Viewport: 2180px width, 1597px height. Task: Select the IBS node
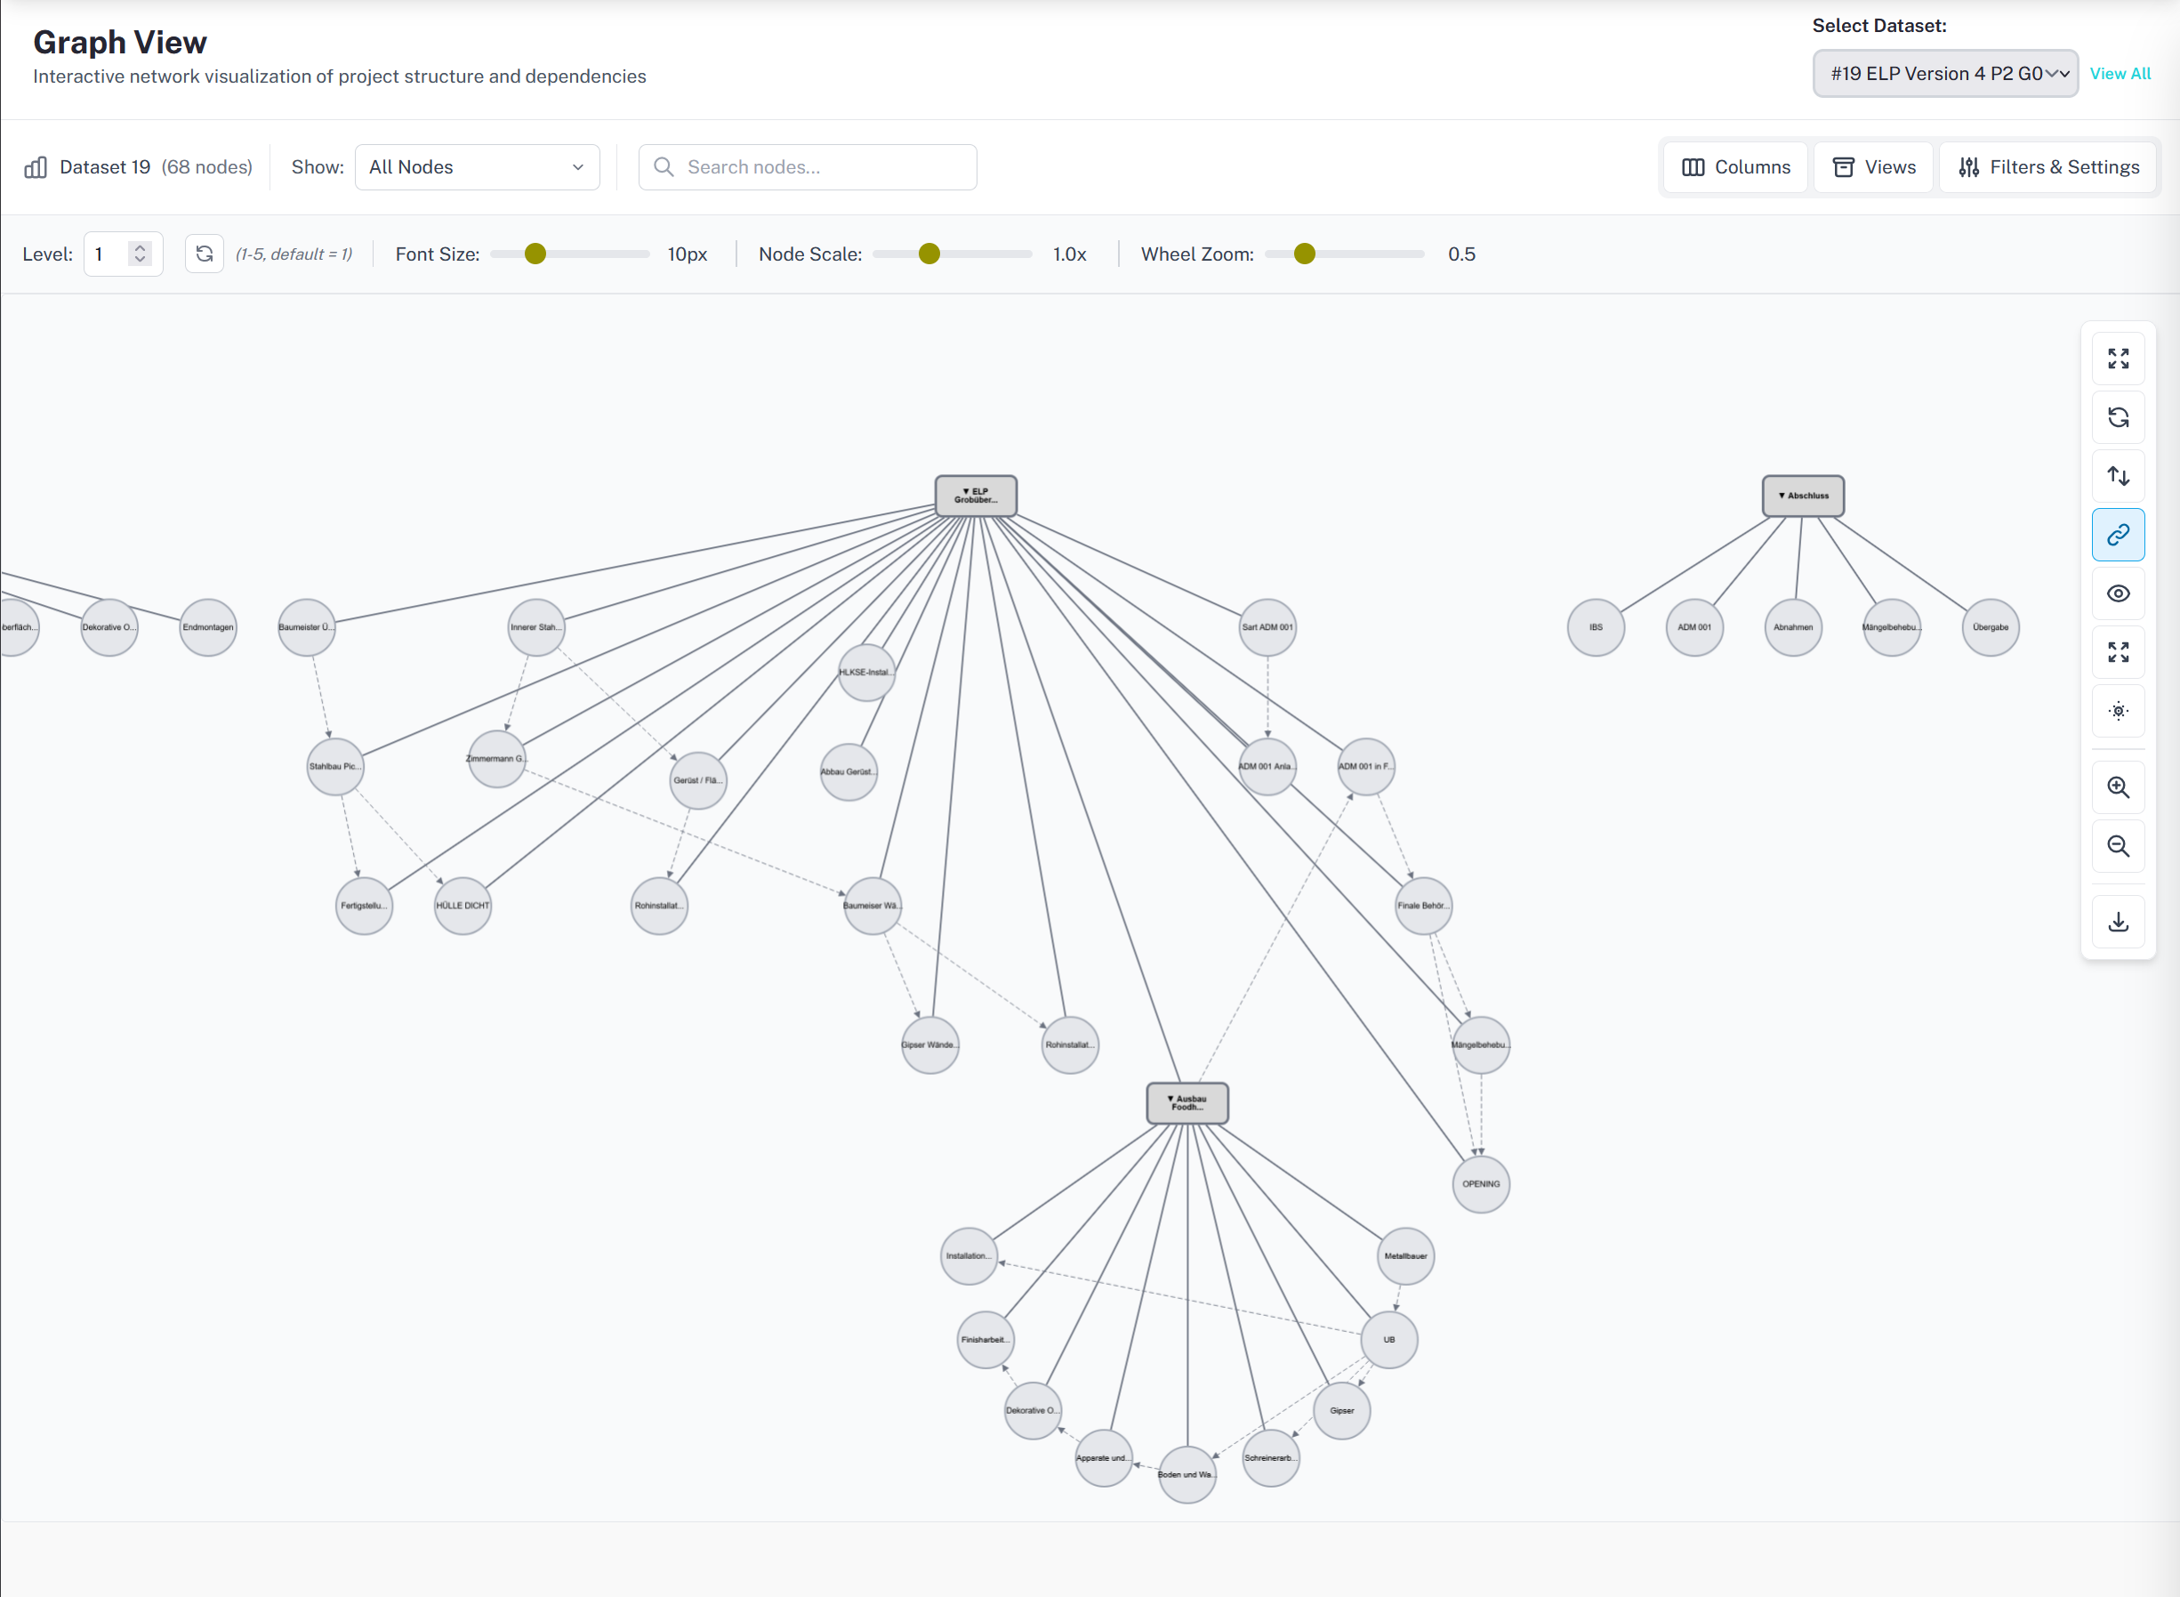(1597, 627)
